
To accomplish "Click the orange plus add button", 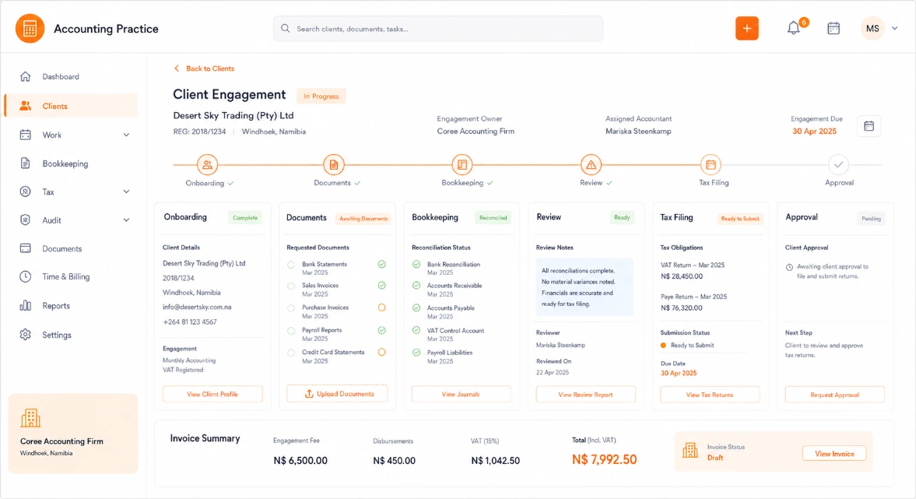I will click(746, 28).
